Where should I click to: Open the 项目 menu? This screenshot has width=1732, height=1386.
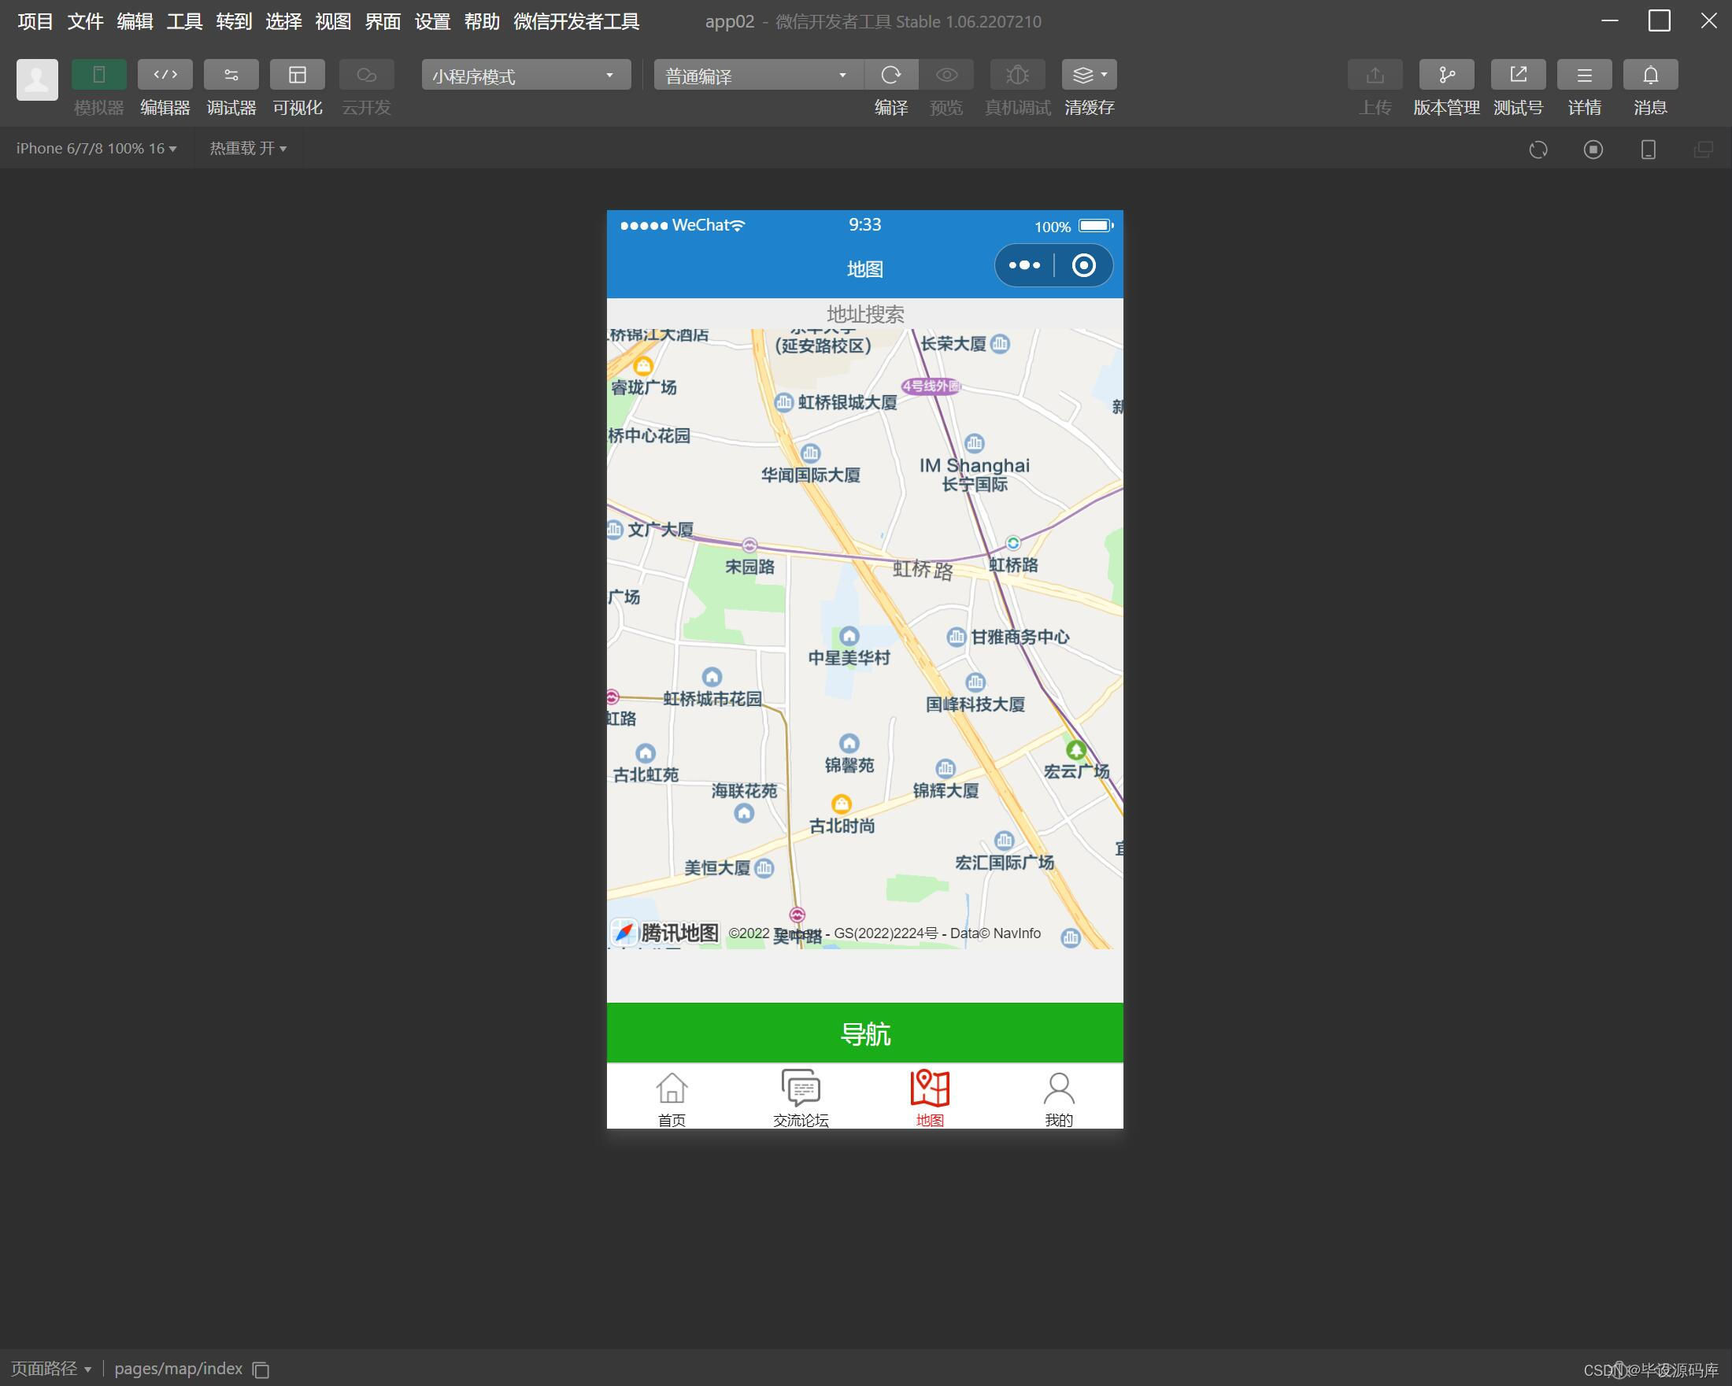coord(35,22)
